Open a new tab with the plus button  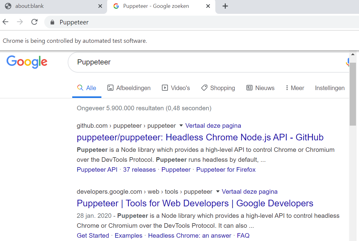[225, 6]
